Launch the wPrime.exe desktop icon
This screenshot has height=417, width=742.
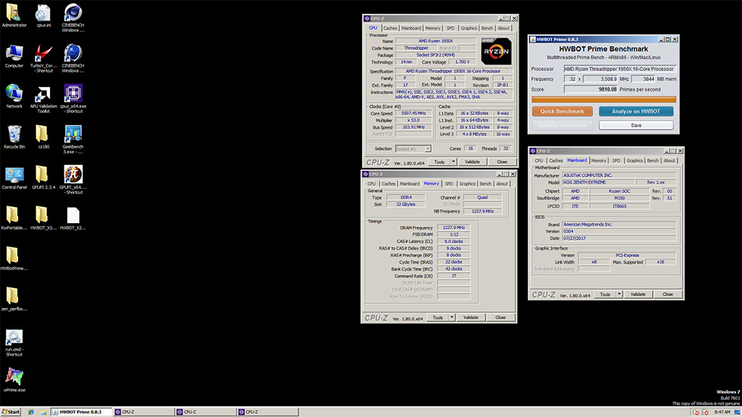click(14, 380)
